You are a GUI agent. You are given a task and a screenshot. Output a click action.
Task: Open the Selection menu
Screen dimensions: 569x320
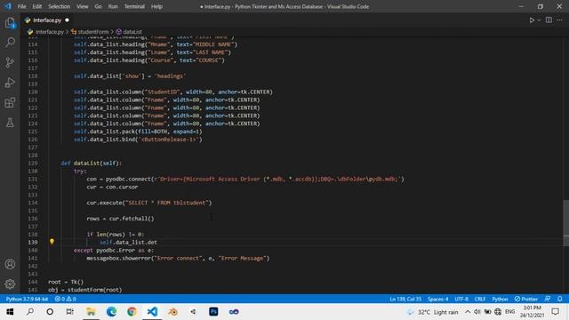[60, 6]
